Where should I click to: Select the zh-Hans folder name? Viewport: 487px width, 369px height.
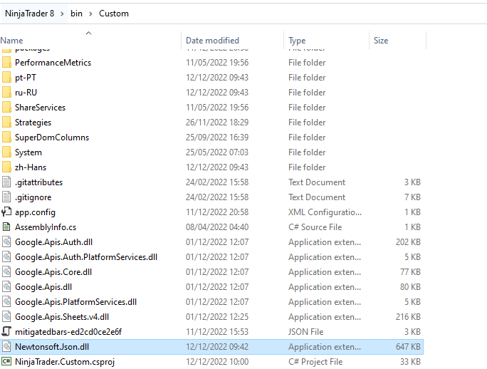[31, 167]
